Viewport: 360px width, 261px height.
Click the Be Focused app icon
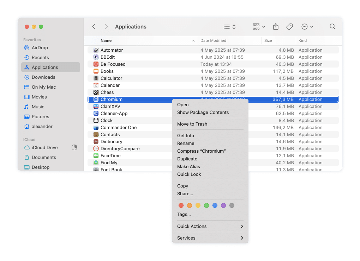pos(96,64)
